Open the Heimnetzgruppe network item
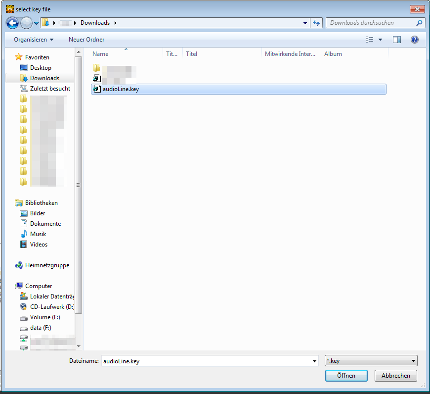The image size is (430, 394). [47, 265]
